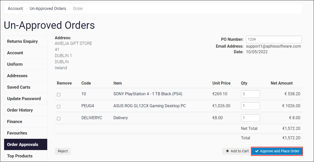This screenshot has width=314, height=162.
Task: Check Remove box for ASUS ROG desktop
Action: (59, 106)
